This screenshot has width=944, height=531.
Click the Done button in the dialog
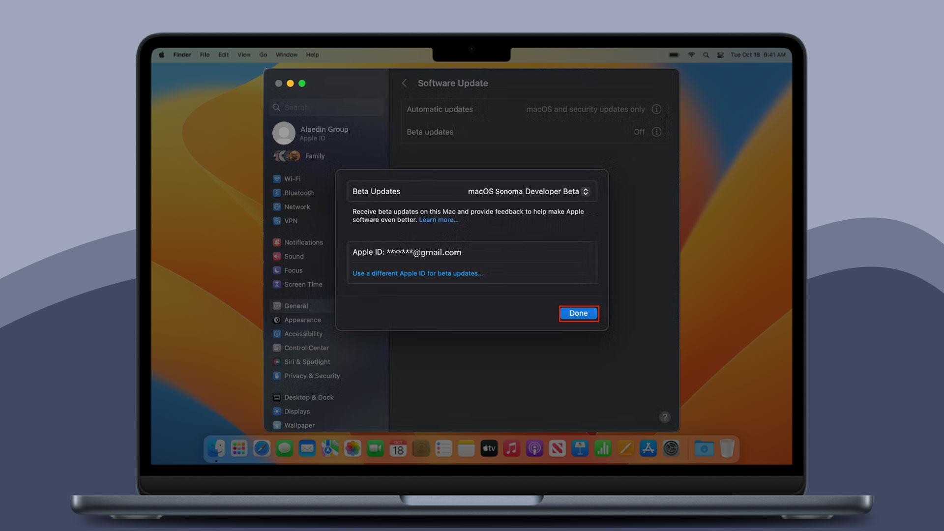point(579,313)
